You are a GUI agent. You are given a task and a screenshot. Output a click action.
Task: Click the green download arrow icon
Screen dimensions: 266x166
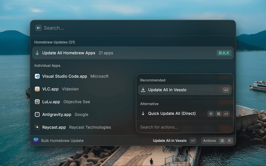click(x=37, y=53)
